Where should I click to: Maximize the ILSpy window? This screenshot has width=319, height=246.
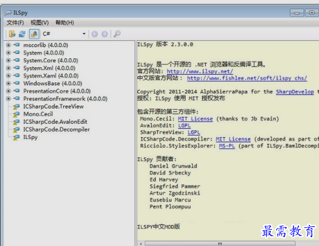311,13
